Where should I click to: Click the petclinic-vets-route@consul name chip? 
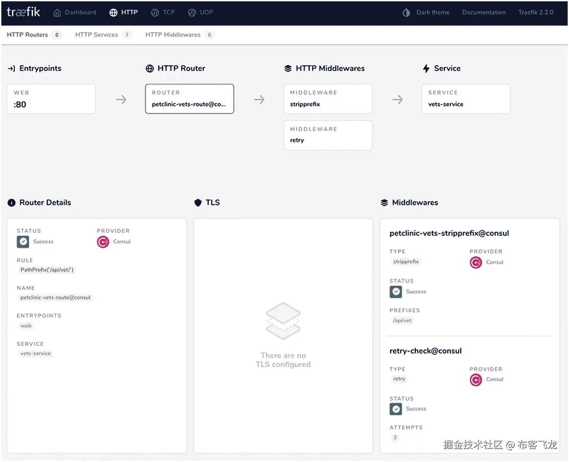coord(56,297)
